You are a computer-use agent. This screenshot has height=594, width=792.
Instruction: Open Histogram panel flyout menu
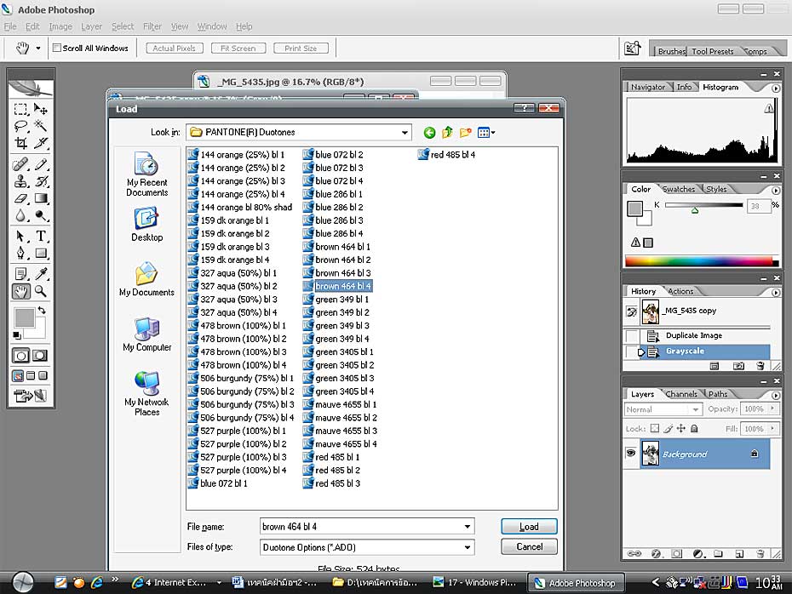775,89
